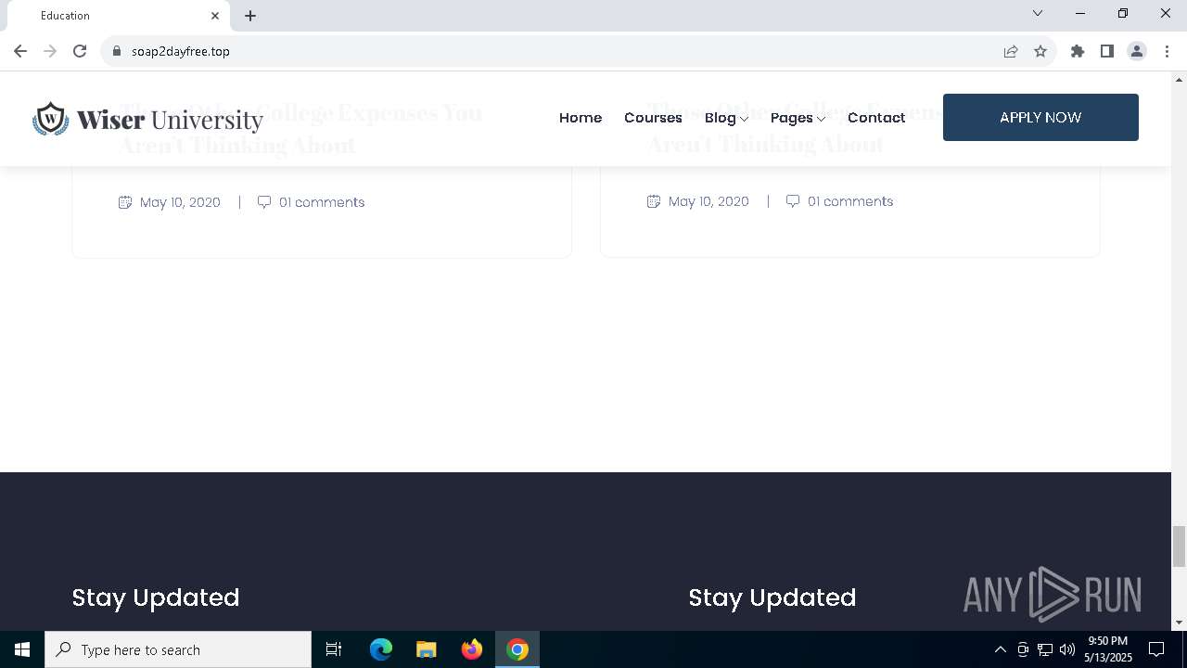The image size is (1187, 668).
Task: Open the tab search chevron
Action: click(x=1038, y=13)
